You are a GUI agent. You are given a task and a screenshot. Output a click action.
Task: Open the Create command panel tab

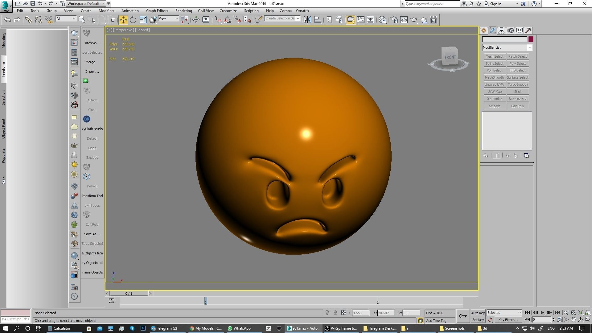[483, 31]
